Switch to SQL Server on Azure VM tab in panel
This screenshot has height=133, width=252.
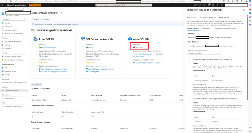tap(208, 17)
